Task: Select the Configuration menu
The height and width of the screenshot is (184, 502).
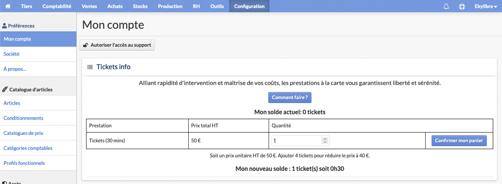Action: tap(249, 6)
